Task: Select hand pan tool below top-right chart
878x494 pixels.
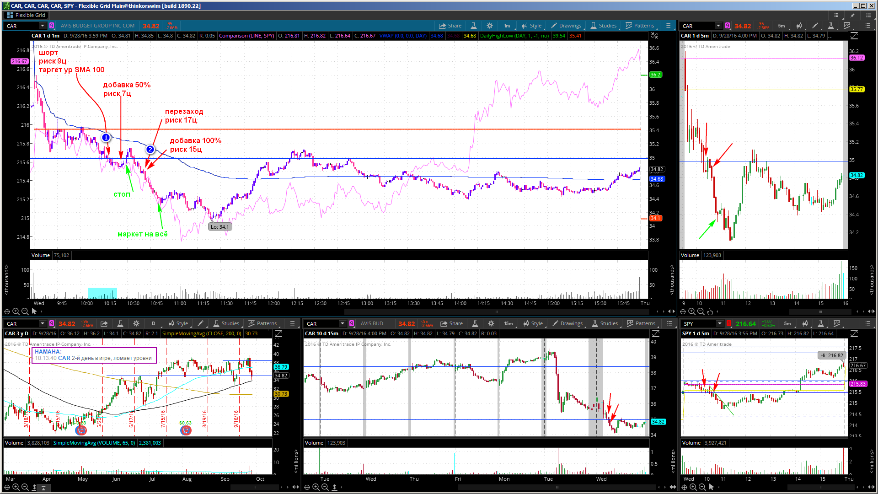Action: [710, 311]
